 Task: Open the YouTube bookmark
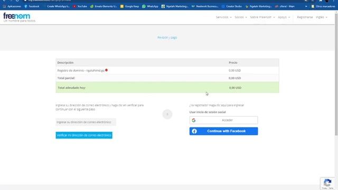coord(80,6)
